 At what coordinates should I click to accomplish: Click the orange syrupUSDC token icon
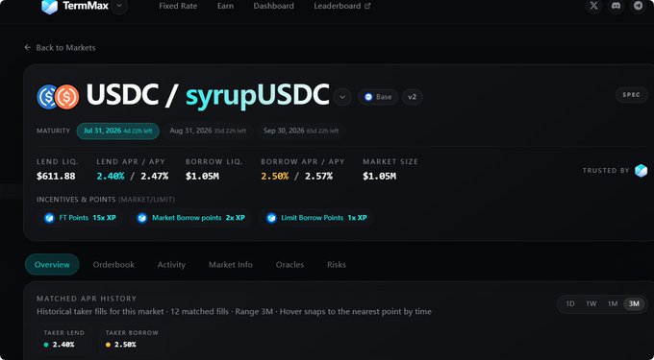[x=66, y=97]
